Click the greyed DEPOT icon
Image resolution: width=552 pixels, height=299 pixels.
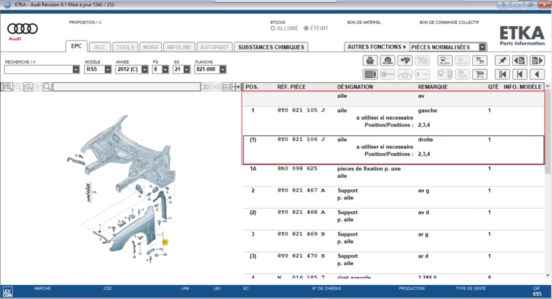click(x=462, y=60)
